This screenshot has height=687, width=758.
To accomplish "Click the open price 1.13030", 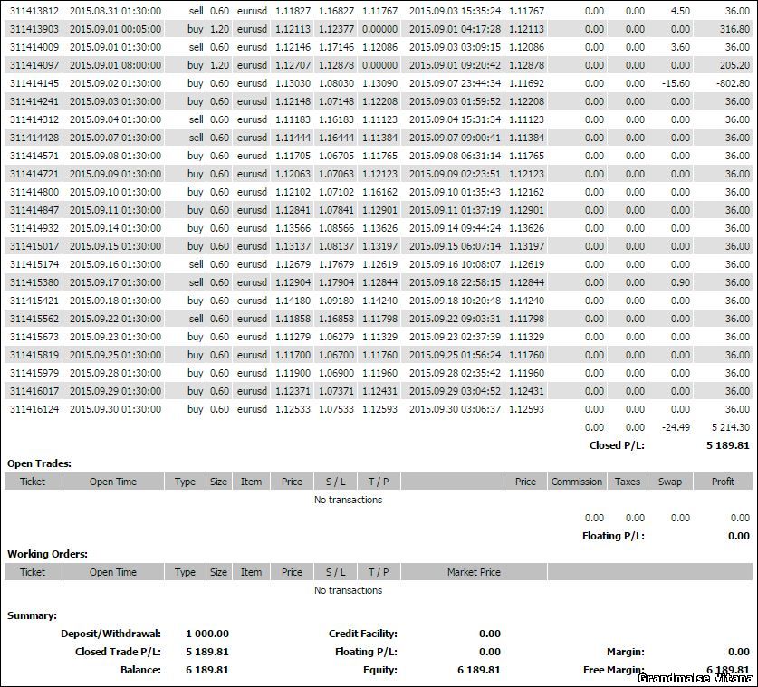I will click(x=293, y=83).
